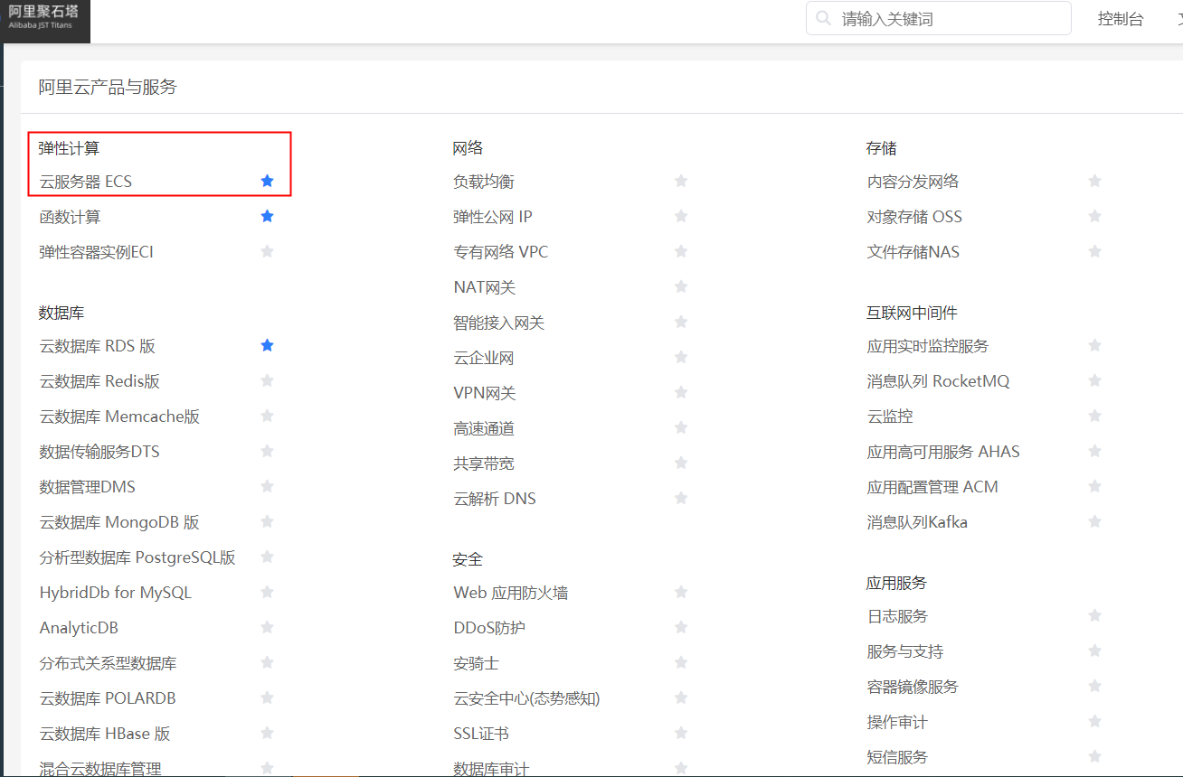
Task: Star the 专有网络 VPC entry
Action: (681, 252)
